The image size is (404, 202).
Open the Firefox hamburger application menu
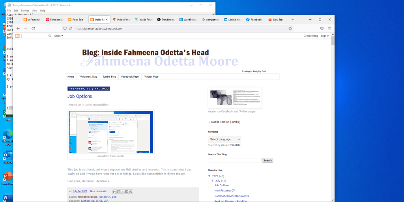[329, 28]
